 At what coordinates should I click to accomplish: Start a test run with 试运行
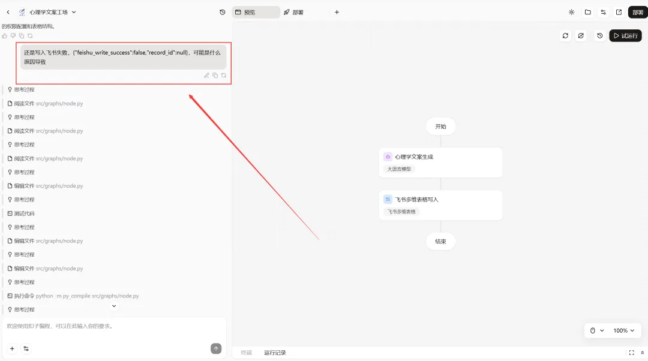coord(625,35)
